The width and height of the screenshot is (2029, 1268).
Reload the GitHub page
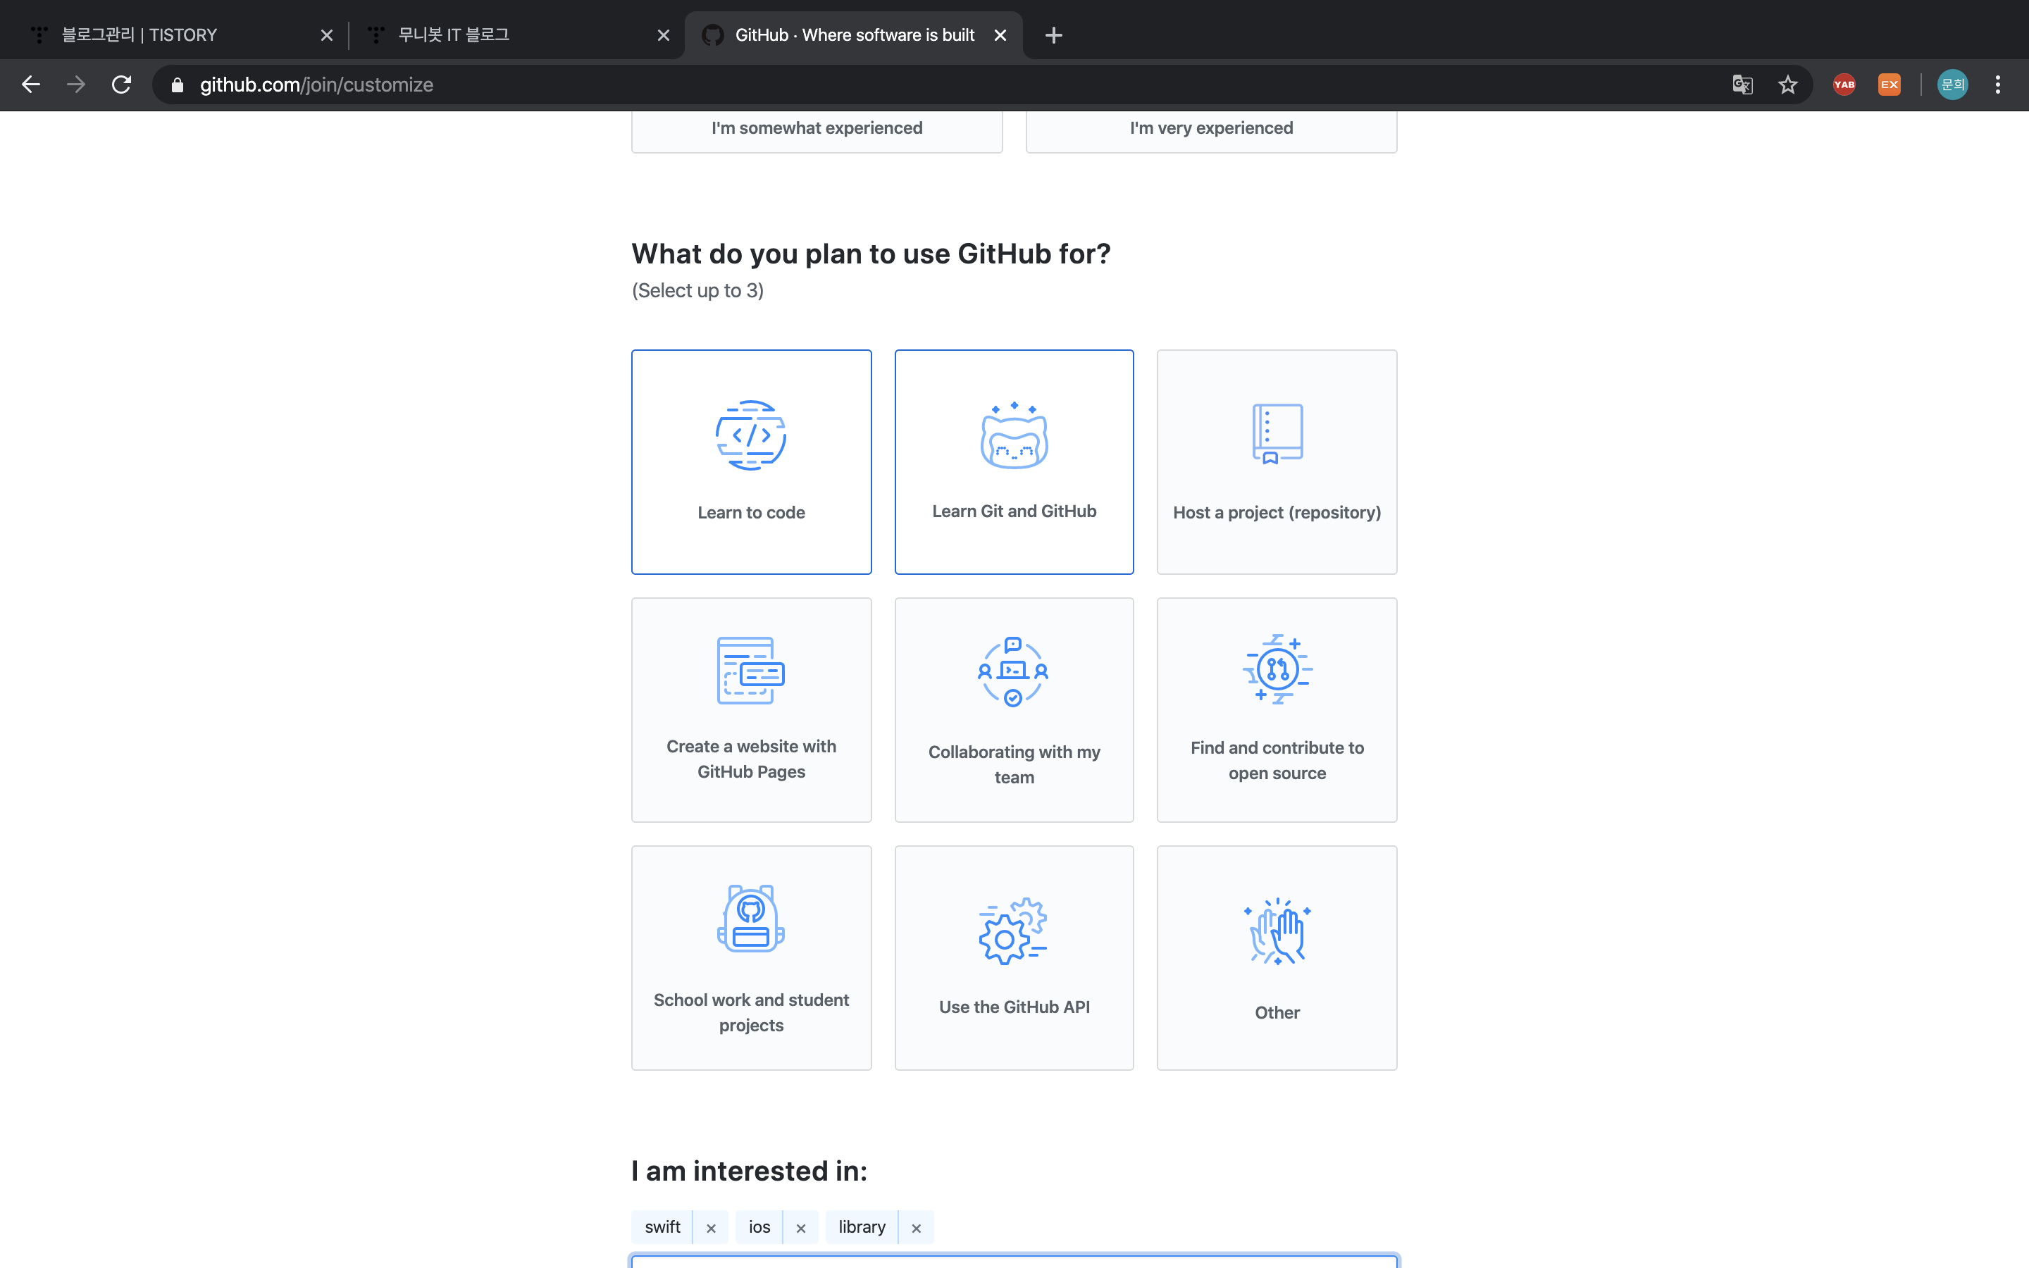pyautogui.click(x=122, y=85)
